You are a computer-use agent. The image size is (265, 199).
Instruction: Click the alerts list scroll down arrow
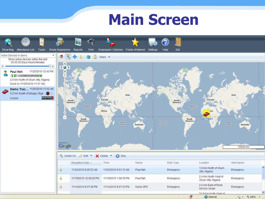click(x=263, y=192)
